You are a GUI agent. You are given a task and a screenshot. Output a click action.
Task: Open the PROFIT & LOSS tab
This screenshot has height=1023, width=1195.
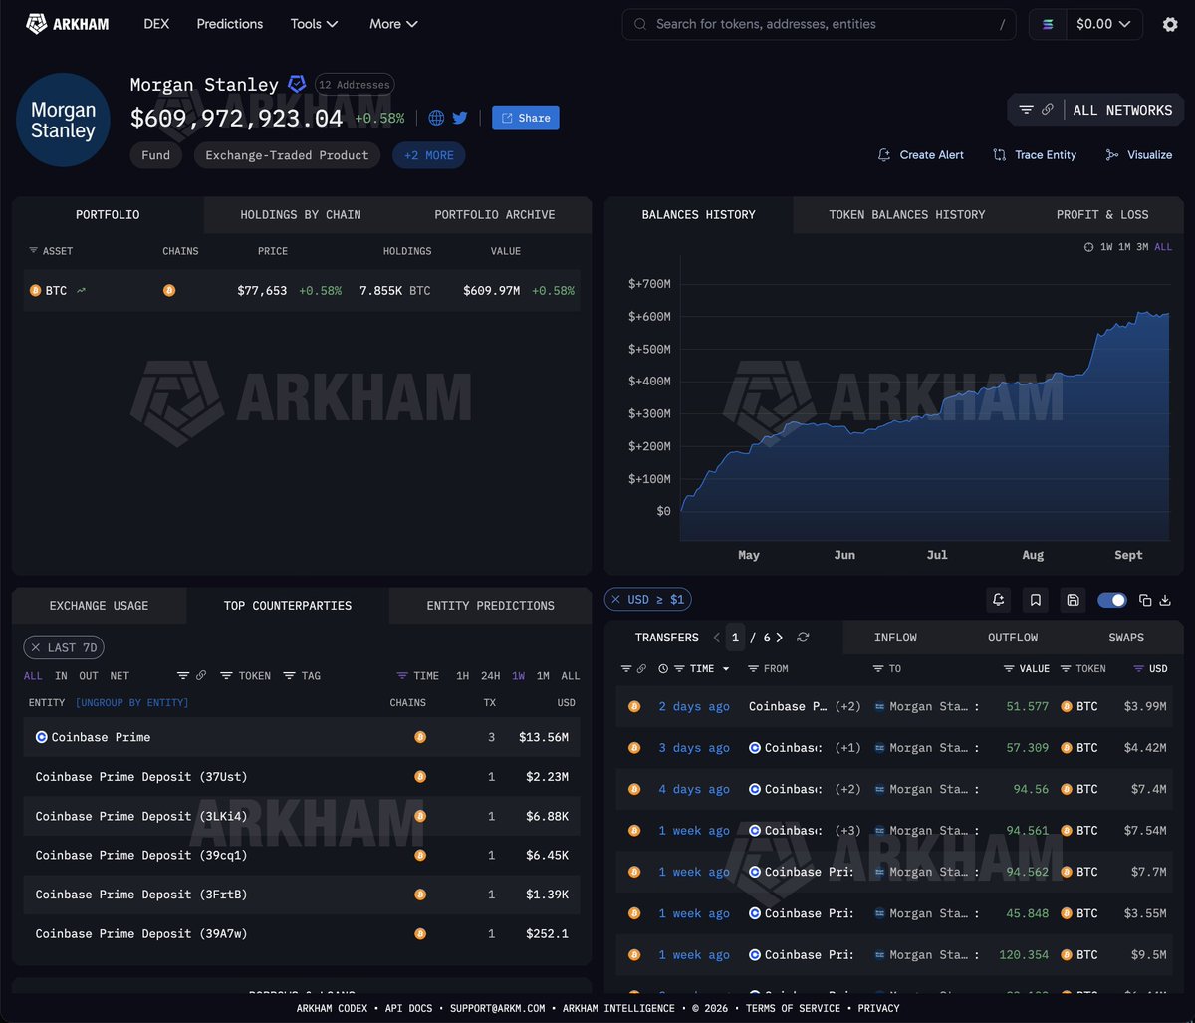click(1102, 214)
